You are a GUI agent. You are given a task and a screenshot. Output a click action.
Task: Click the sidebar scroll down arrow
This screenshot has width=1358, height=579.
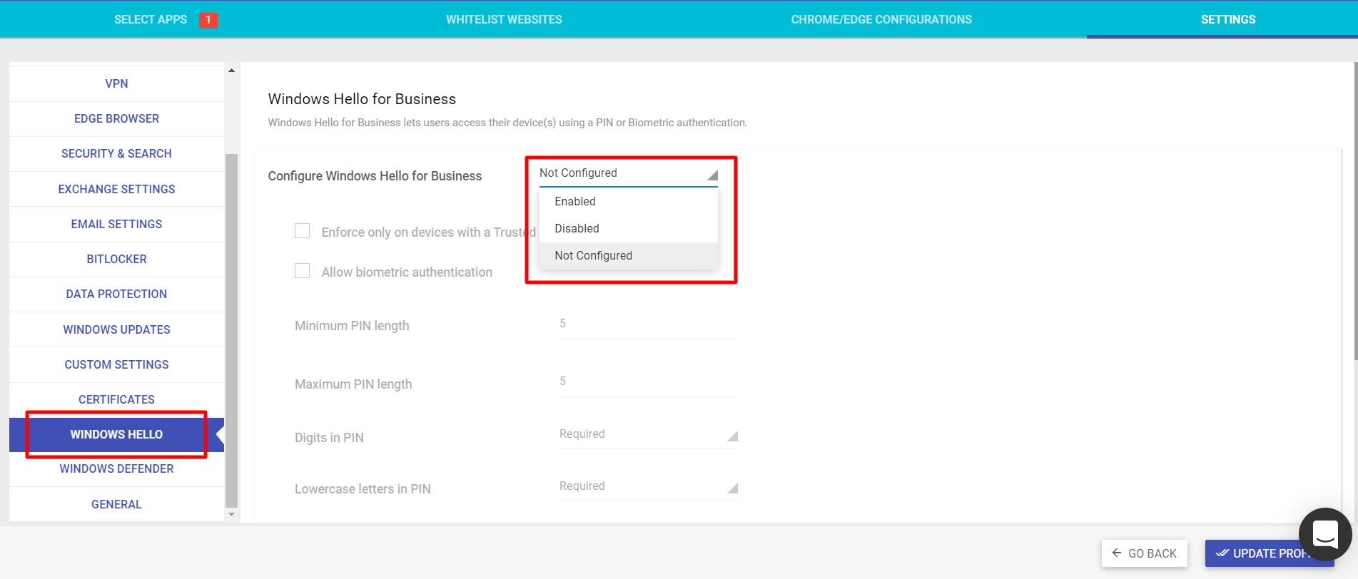tap(231, 514)
